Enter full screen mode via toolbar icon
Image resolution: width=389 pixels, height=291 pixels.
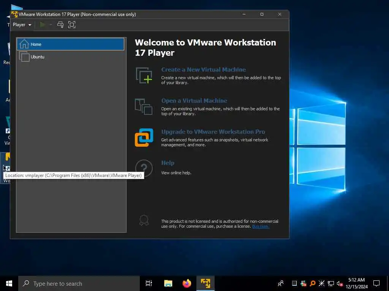tap(72, 25)
